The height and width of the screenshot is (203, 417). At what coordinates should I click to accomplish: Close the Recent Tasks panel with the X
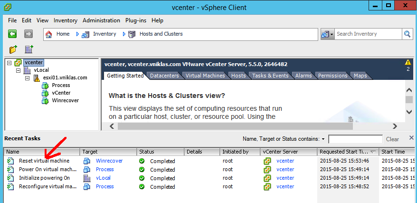tap(411, 137)
